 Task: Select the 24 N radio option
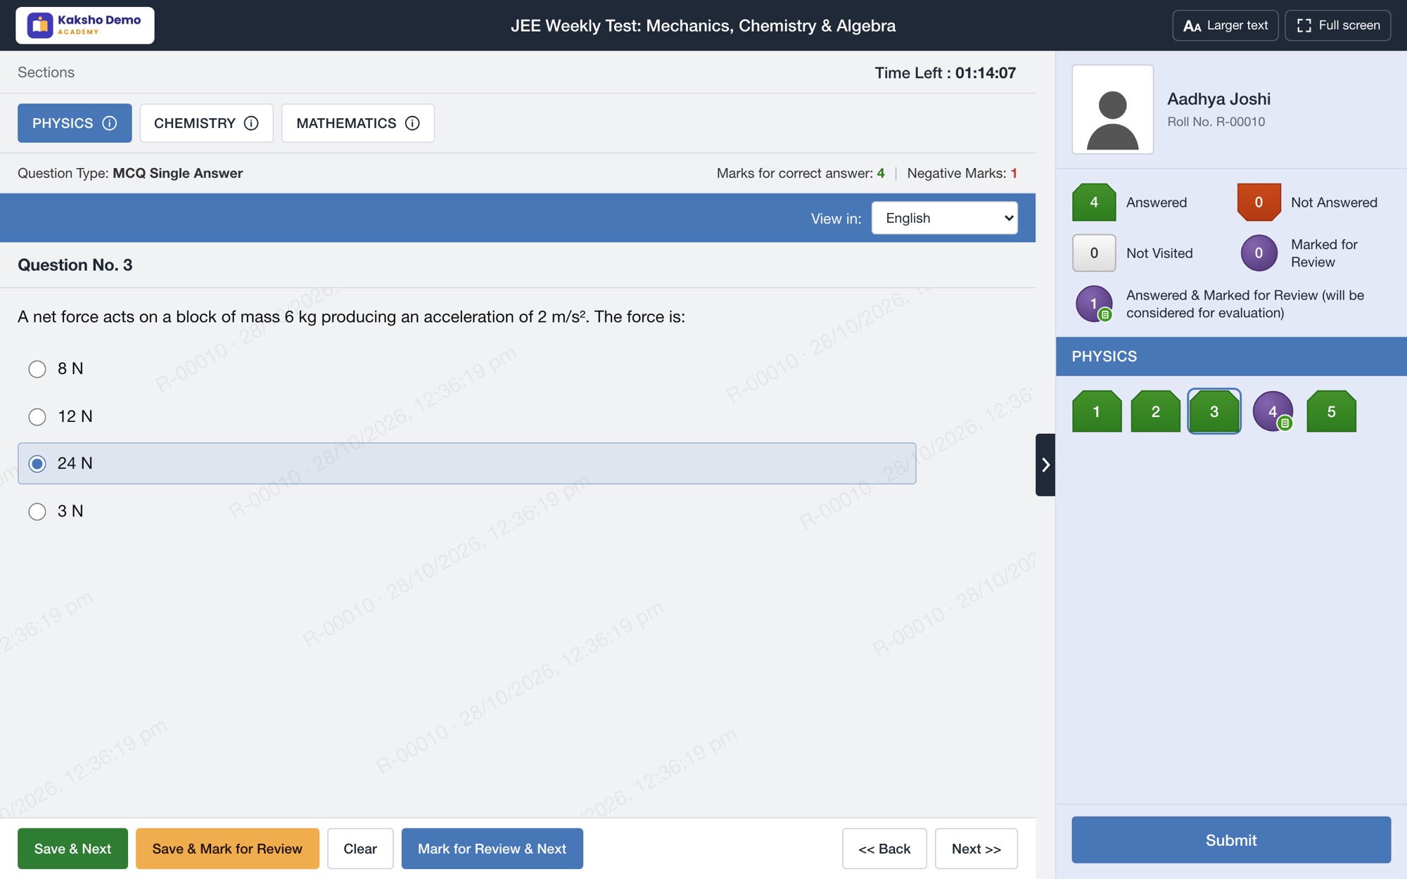point(37,463)
